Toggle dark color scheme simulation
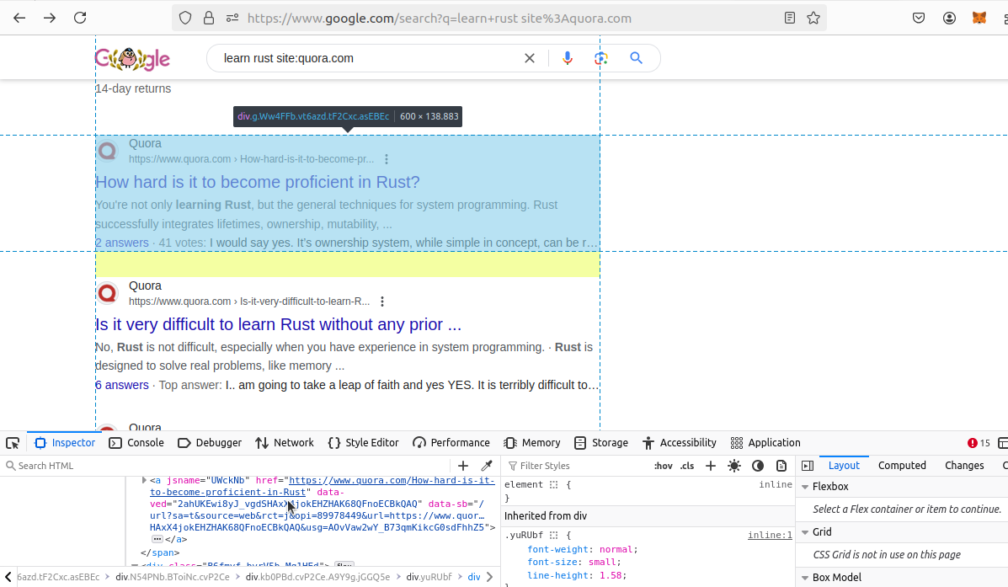Screen dimensions: 1008x587 click(x=758, y=466)
